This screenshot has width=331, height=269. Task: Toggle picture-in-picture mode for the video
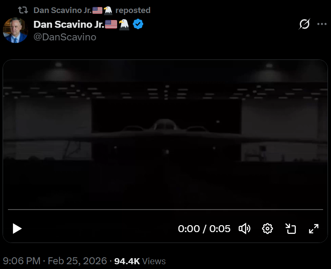click(x=290, y=229)
